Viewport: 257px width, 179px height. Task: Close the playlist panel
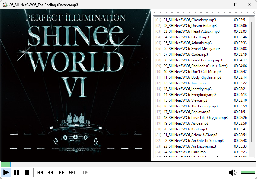[x=254, y=12]
